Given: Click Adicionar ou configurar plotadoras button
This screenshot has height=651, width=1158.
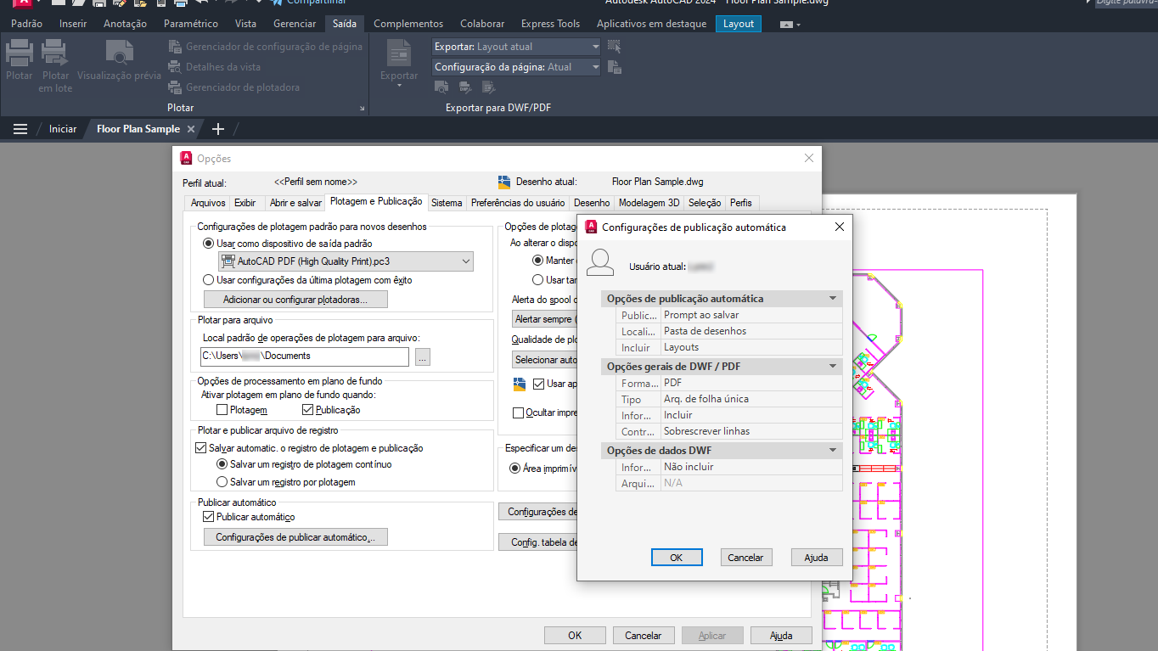Looking at the screenshot, I should (295, 300).
